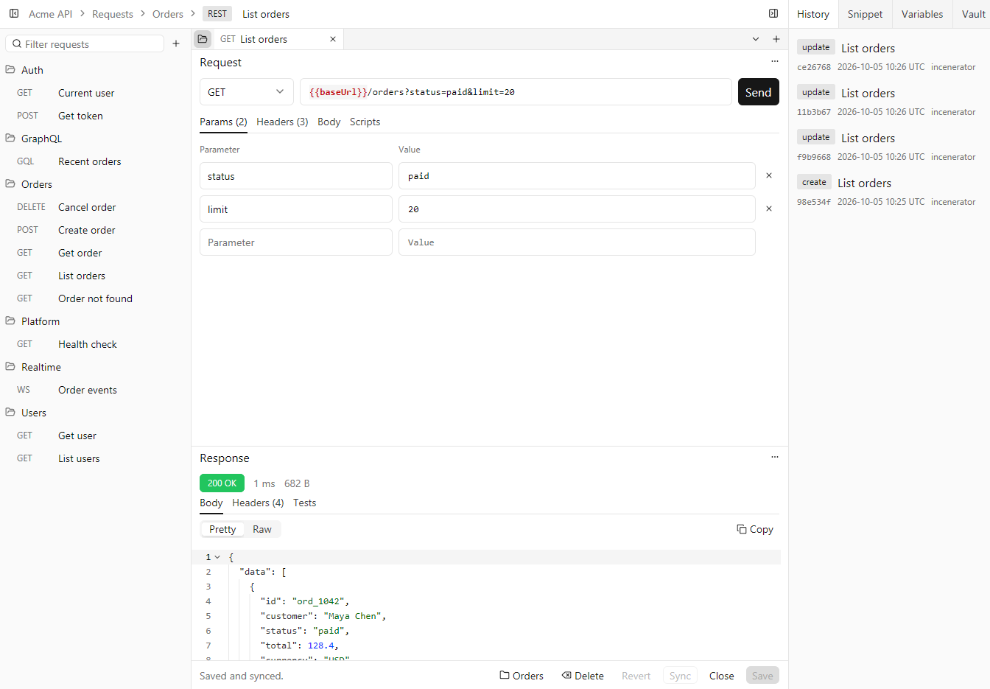Close the List orders tab
This screenshot has width=990, height=689.
[x=333, y=39]
